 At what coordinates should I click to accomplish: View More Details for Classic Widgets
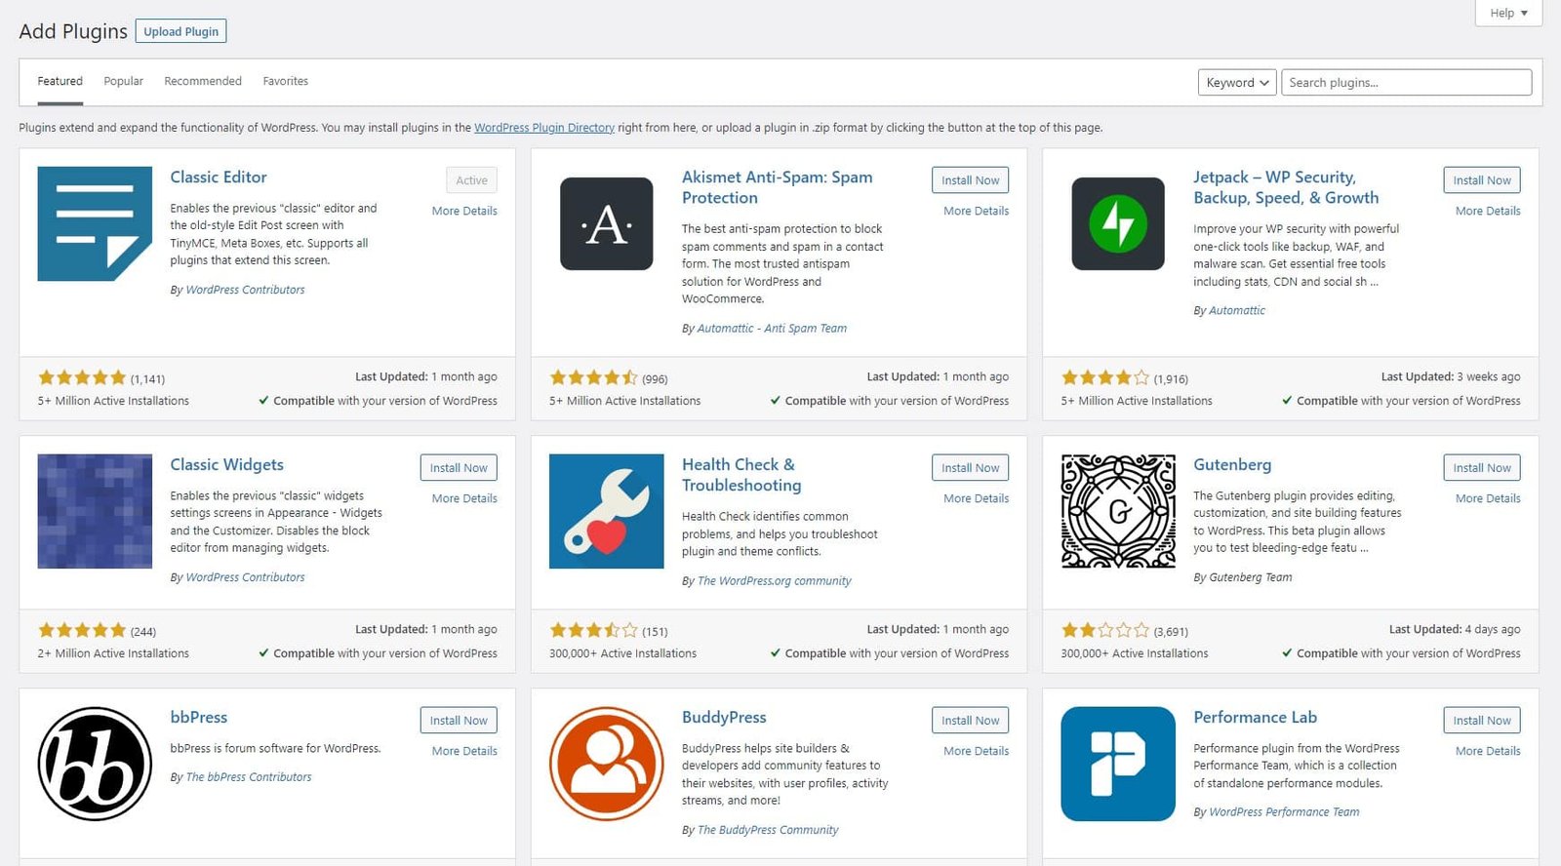point(464,498)
